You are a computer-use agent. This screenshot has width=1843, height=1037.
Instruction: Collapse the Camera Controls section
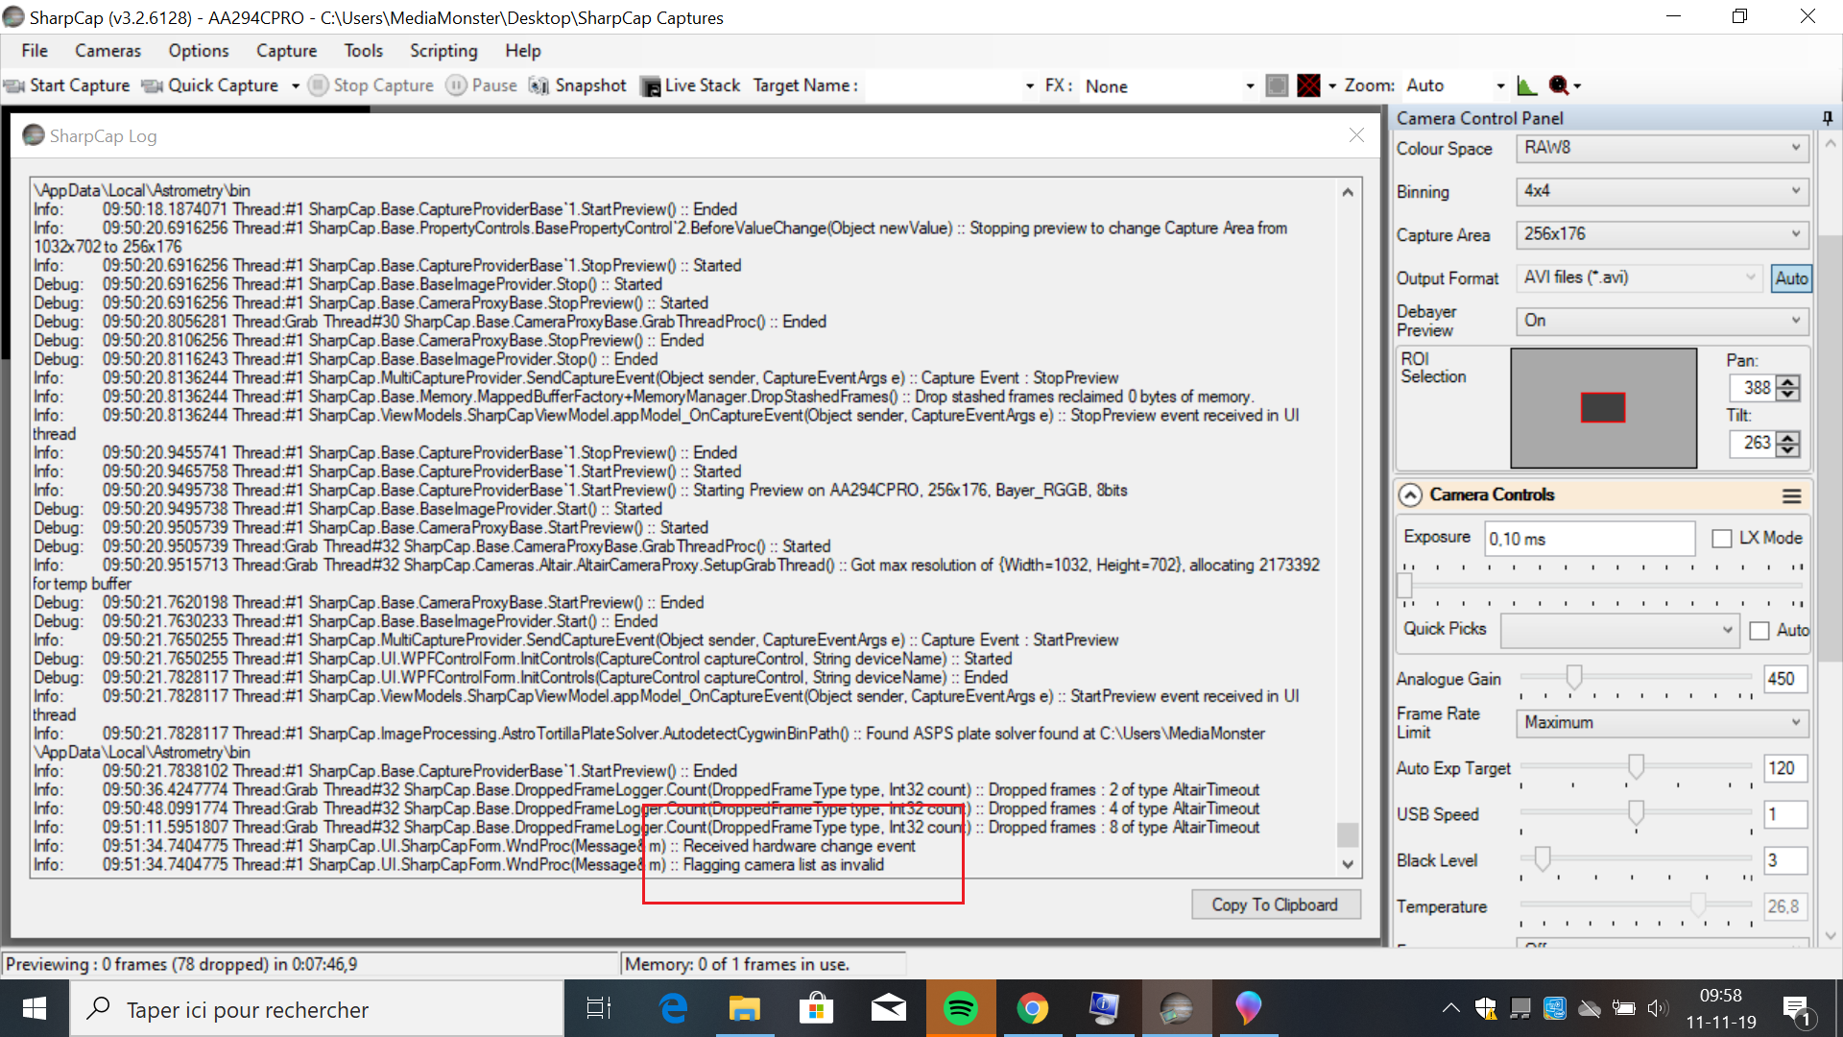click(1410, 495)
